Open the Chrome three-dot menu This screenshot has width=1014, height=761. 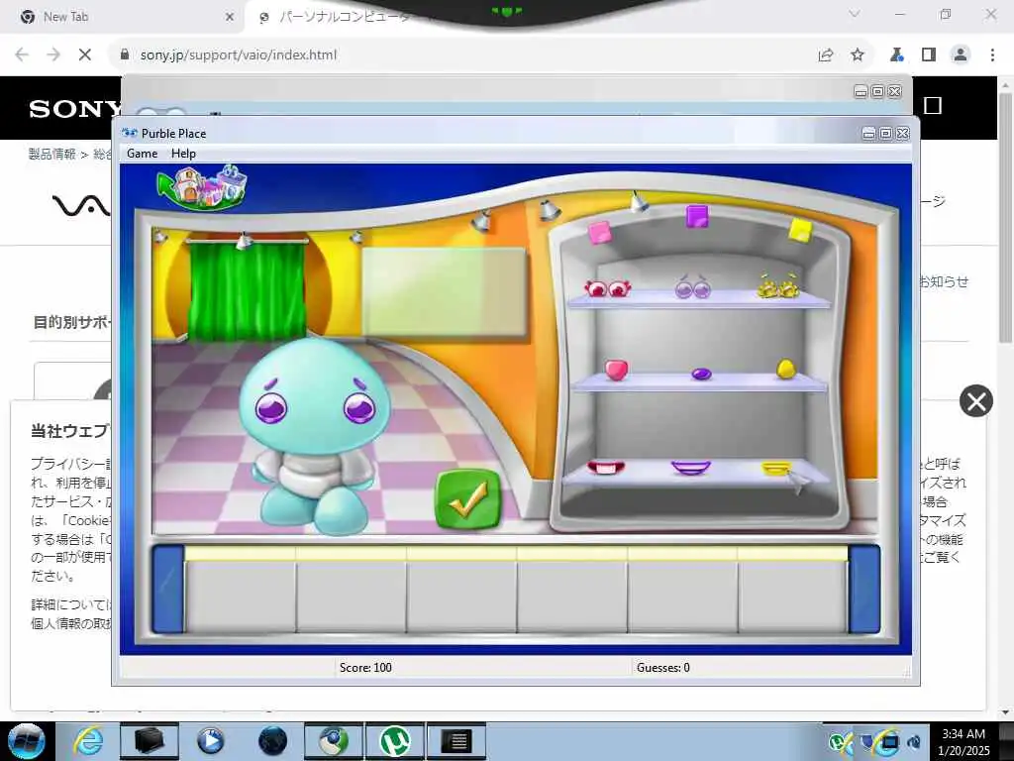tap(992, 55)
